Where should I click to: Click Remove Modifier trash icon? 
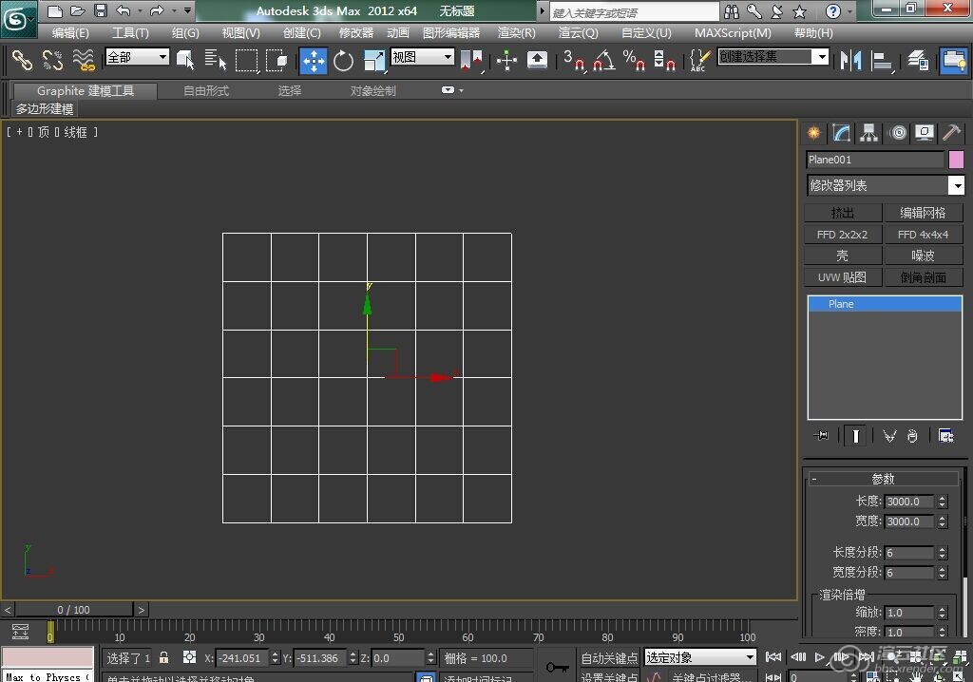point(912,436)
